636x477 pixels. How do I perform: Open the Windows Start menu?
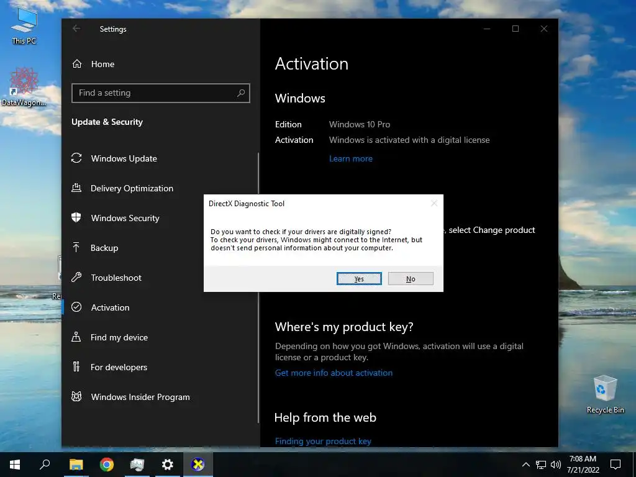click(15, 465)
